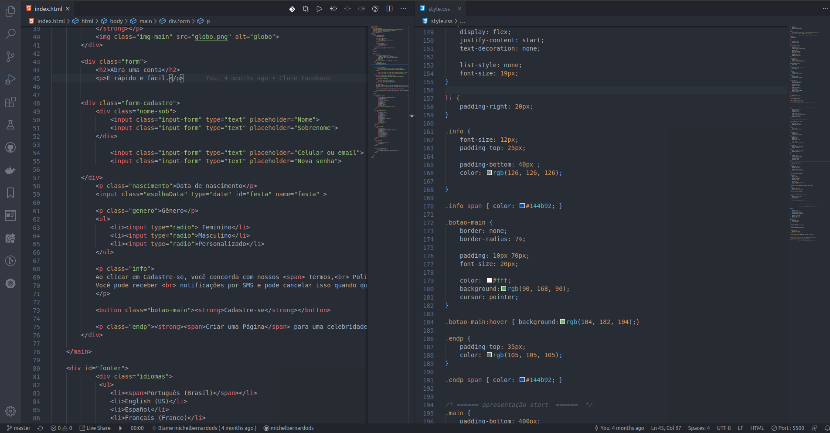Open changes compare icon in editor toolbar
The width and height of the screenshot is (830, 433).
[306, 9]
